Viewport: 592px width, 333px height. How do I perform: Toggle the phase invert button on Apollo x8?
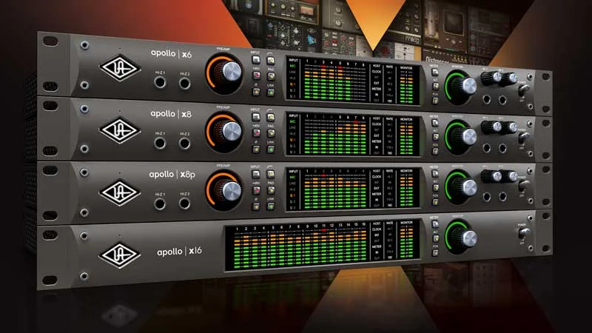point(256,149)
